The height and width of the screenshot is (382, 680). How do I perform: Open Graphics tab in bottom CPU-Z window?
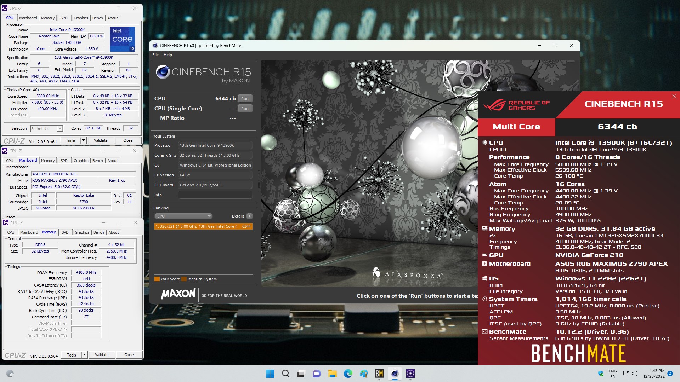(82, 232)
